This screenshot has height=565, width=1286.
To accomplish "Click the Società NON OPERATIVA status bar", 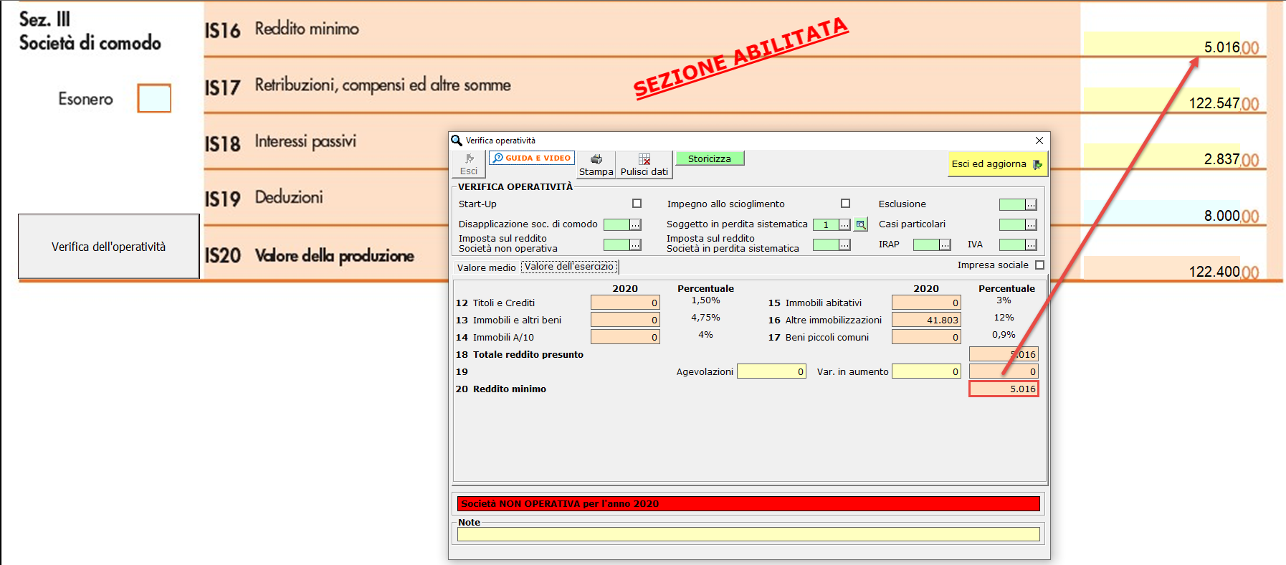I will (x=748, y=503).
